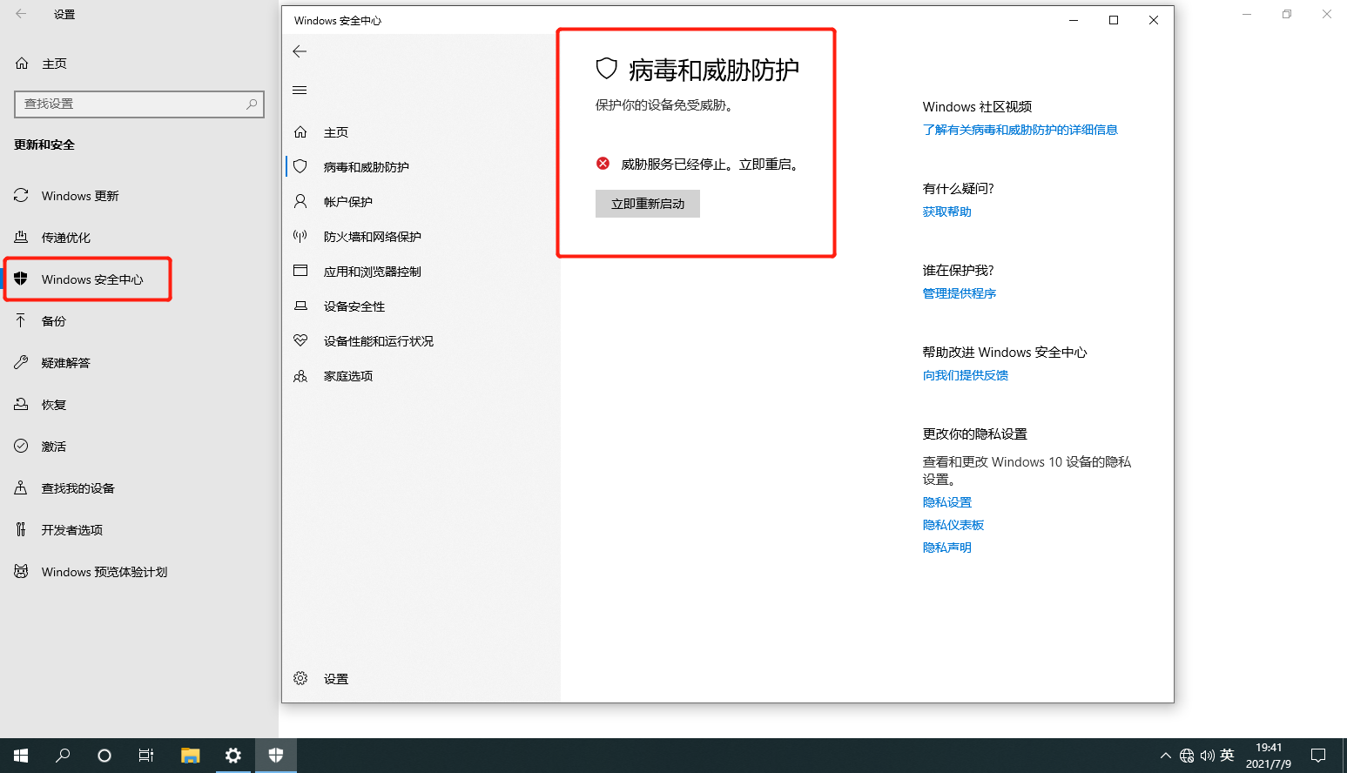This screenshot has height=773, width=1347.
Task: Focus the 查找设置 search box
Action: point(139,104)
